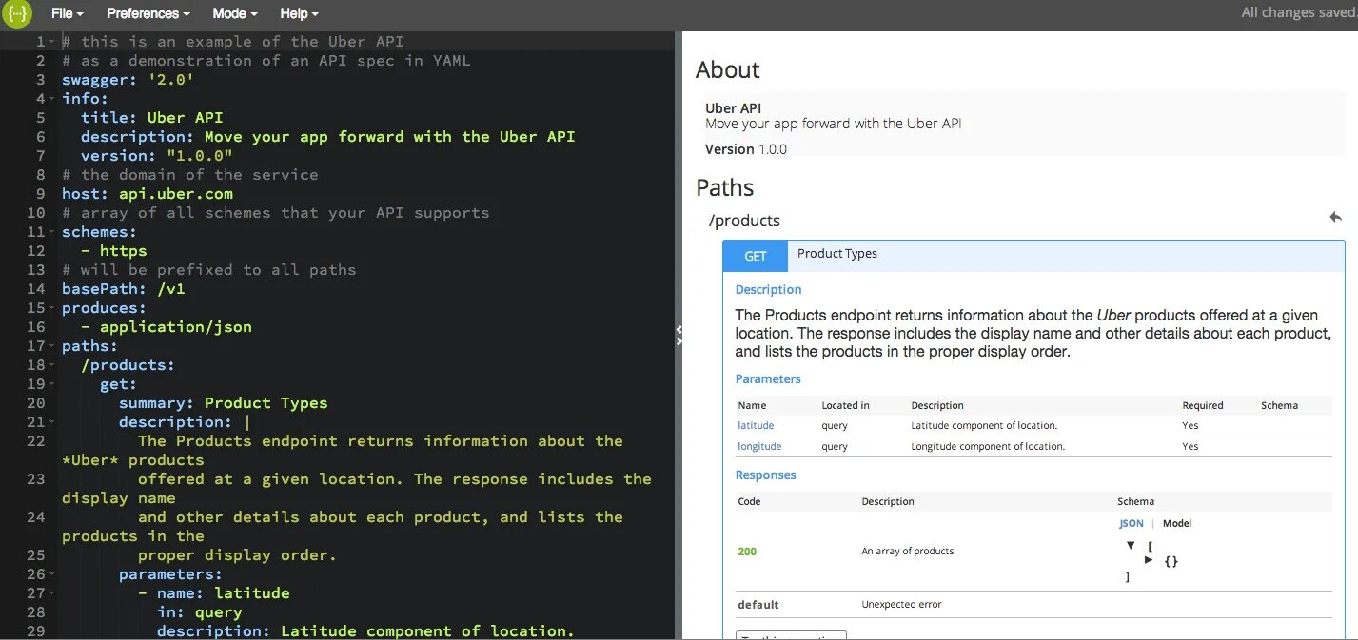Expand the schema object item triangle

pyautogui.click(x=1149, y=560)
